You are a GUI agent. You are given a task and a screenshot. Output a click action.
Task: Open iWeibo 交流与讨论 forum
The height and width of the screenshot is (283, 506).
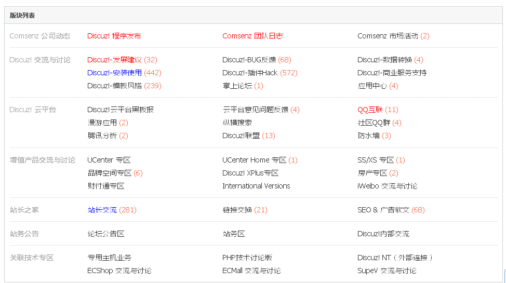(387, 186)
